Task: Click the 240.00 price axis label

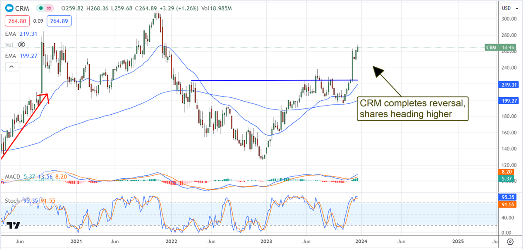Action: click(x=510, y=68)
